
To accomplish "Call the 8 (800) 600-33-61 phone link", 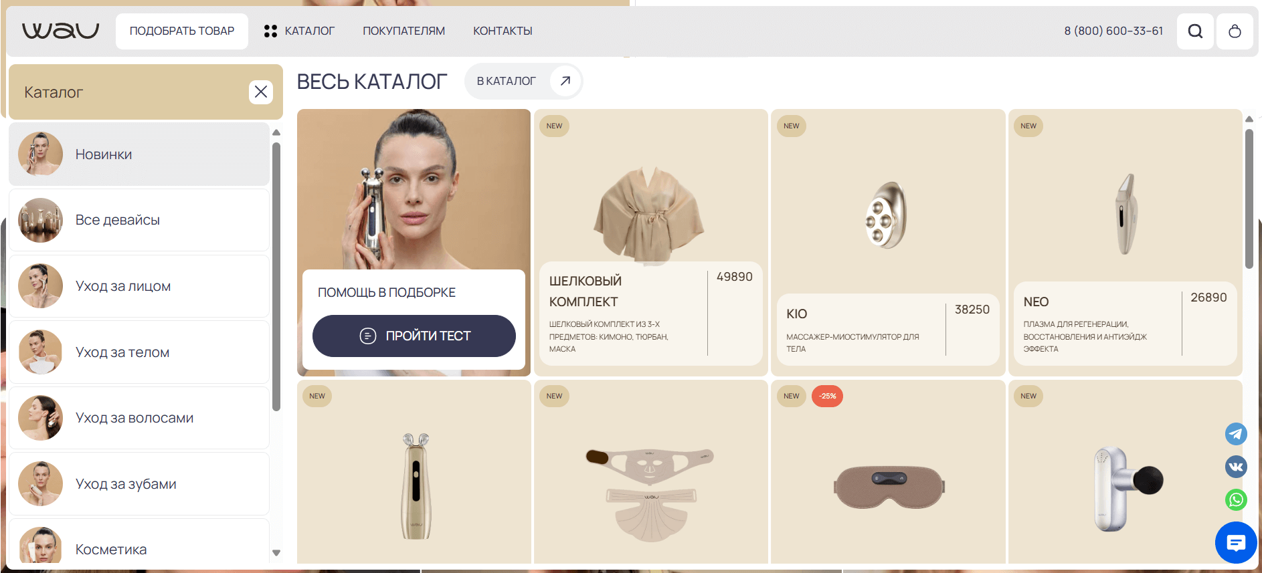I will pos(1113,31).
